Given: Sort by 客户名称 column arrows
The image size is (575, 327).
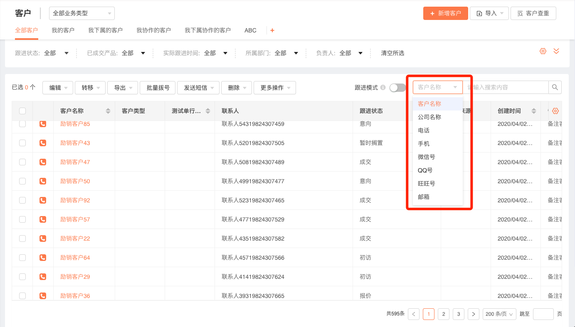Looking at the screenshot, I should (108, 111).
